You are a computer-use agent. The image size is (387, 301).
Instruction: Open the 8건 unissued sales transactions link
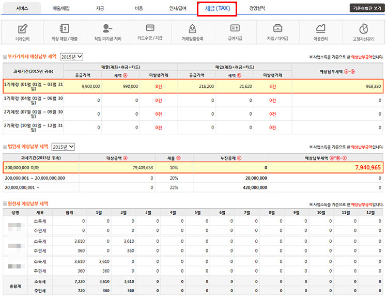pos(159,86)
